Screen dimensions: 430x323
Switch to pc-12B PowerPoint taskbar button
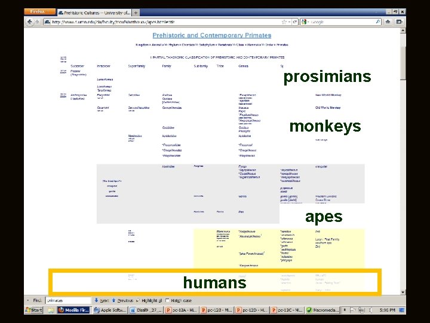click(x=217, y=310)
